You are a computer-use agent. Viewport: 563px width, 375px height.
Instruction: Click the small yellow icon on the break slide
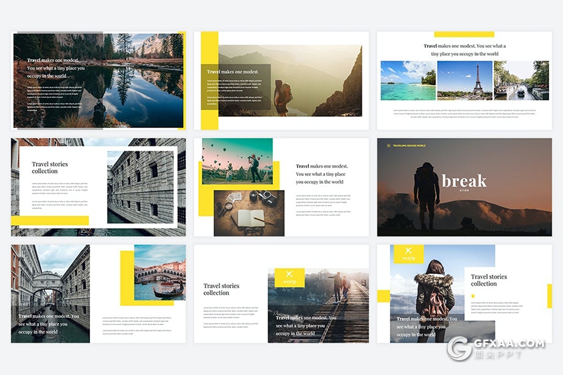pos(388,146)
